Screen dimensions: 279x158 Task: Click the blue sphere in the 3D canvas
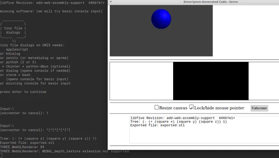pyautogui.click(x=161, y=19)
